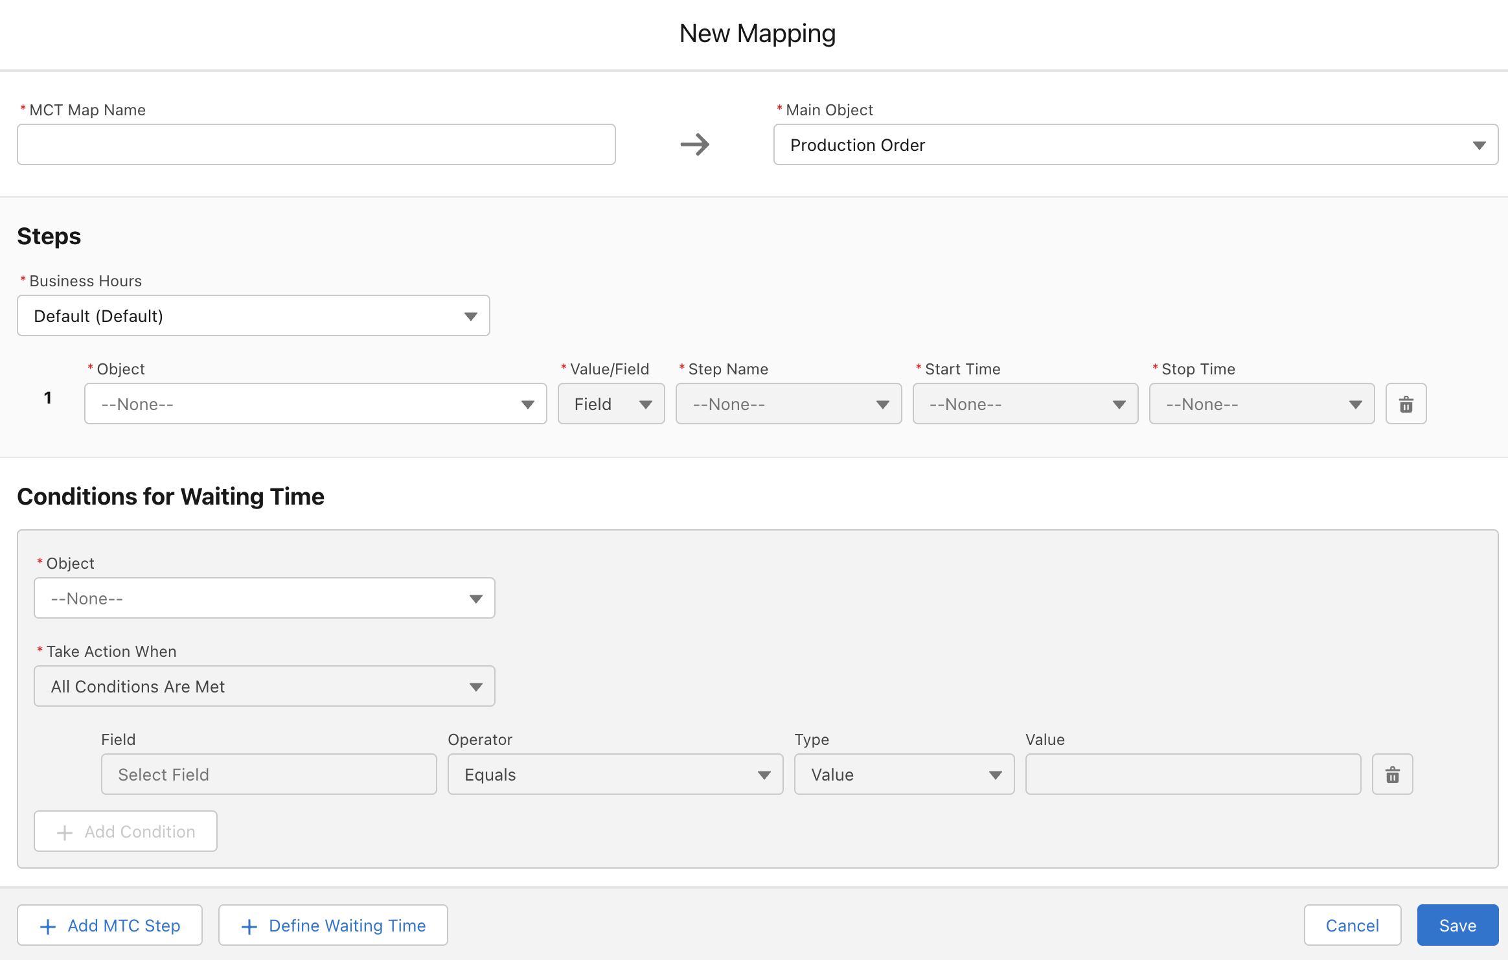Click the arrow icon beside MCT Map Name
The height and width of the screenshot is (960, 1508).
(x=694, y=144)
